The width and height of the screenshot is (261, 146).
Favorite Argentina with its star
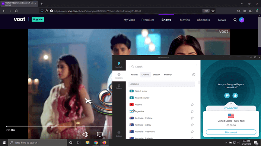point(192,112)
